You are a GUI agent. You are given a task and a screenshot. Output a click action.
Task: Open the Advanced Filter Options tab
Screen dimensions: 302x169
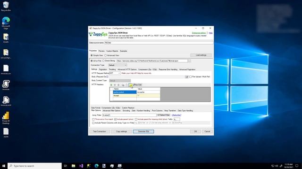111,111
